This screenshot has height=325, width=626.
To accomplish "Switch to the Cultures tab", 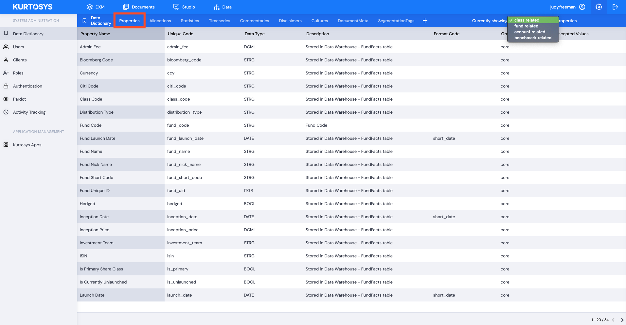I will coord(319,21).
